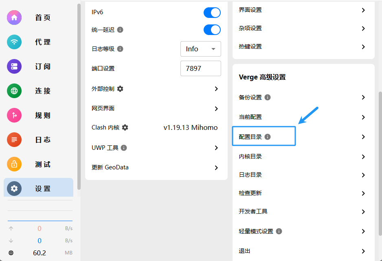Screen dimensions: 382x261
Task: Click the purple subscription icon in sidebar
Action: [x=14, y=66]
